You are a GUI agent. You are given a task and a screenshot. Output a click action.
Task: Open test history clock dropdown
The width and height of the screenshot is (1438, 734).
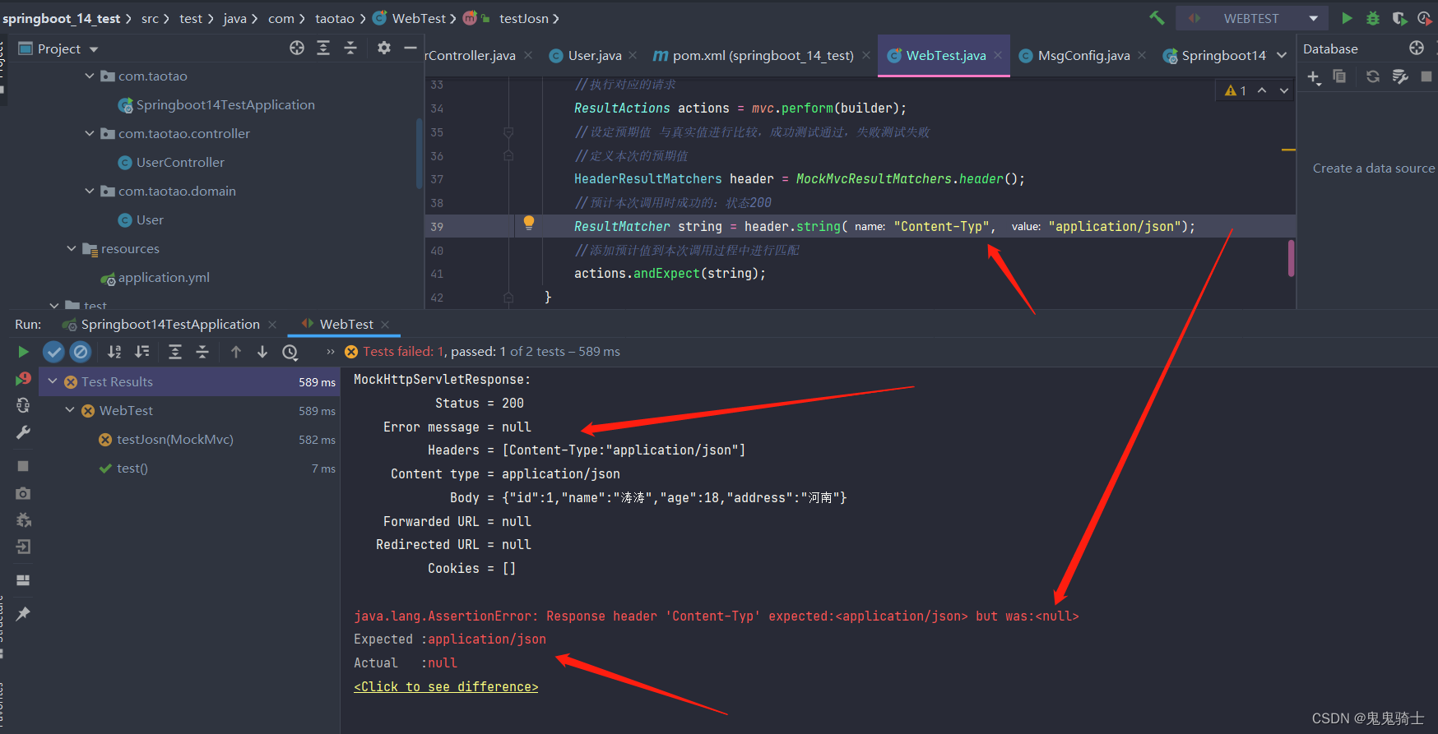[x=290, y=352]
